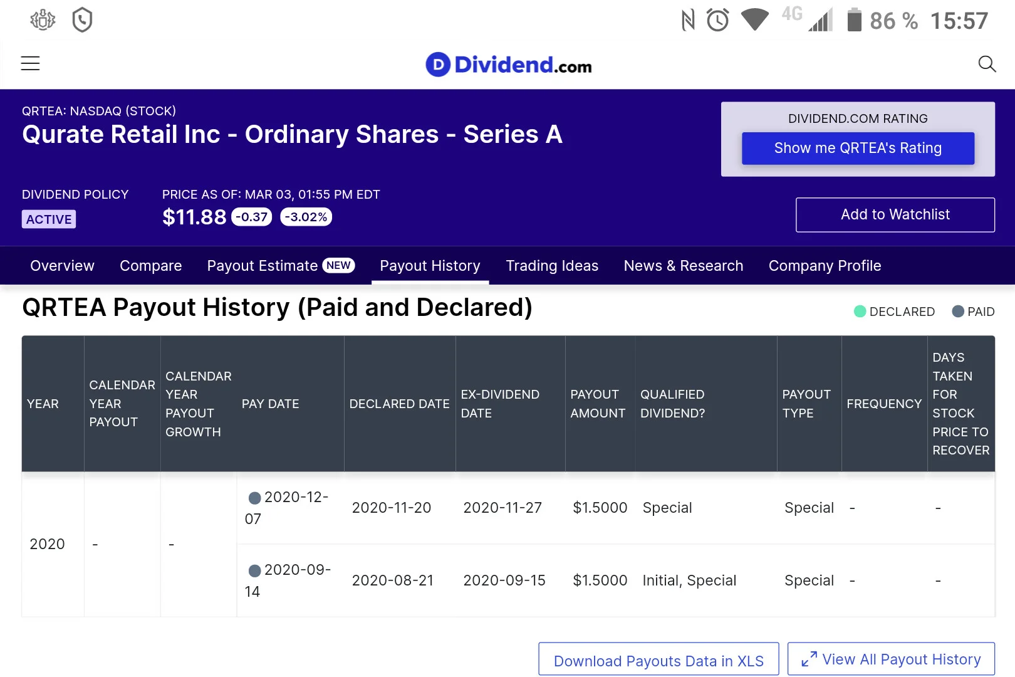Open the Company Profile tab
1015x677 pixels.
point(825,266)
